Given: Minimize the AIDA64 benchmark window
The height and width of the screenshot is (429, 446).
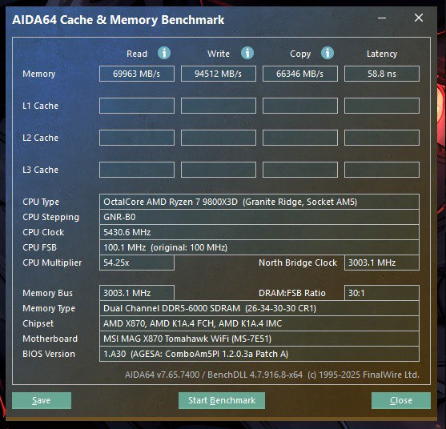Looking at the screenshot, I should (x=382, y=18).
